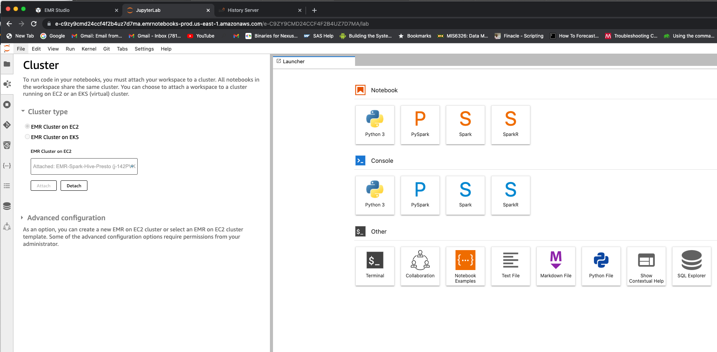Open Notebook Examples card in launcher
717x352 pixels.
465,266
